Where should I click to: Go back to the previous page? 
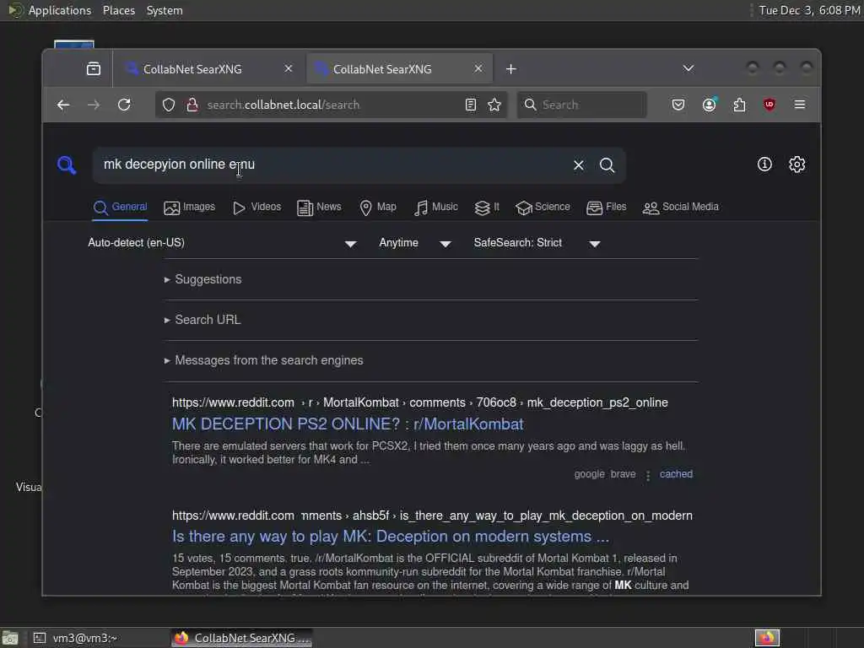[x=63, y=105]
